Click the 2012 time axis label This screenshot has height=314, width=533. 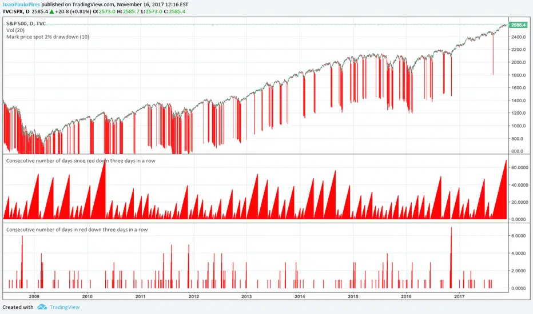194,296
